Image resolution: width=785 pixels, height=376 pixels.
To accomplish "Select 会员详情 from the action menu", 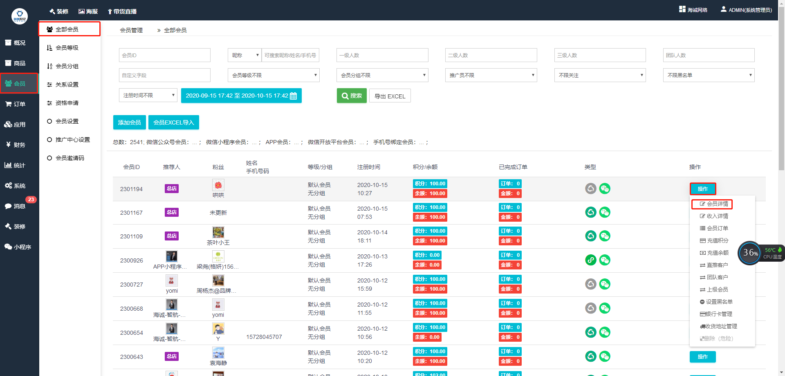I will pyautogui.click(x=714, y=204).
